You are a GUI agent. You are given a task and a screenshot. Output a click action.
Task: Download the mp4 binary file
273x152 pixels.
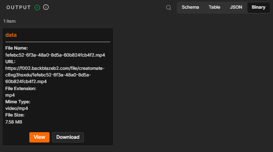click(68, 137)
